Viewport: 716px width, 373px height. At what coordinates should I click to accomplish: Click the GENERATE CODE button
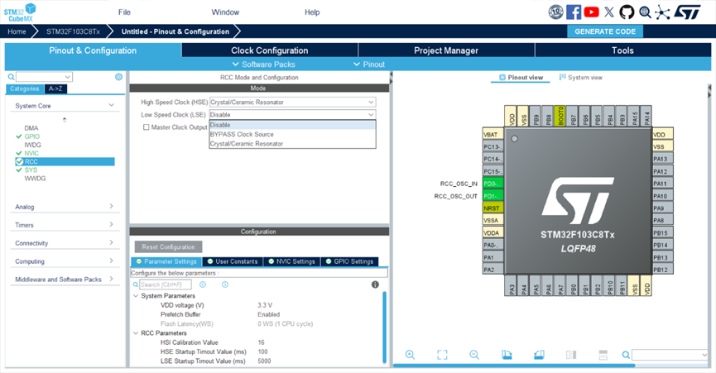click(605, 31)
